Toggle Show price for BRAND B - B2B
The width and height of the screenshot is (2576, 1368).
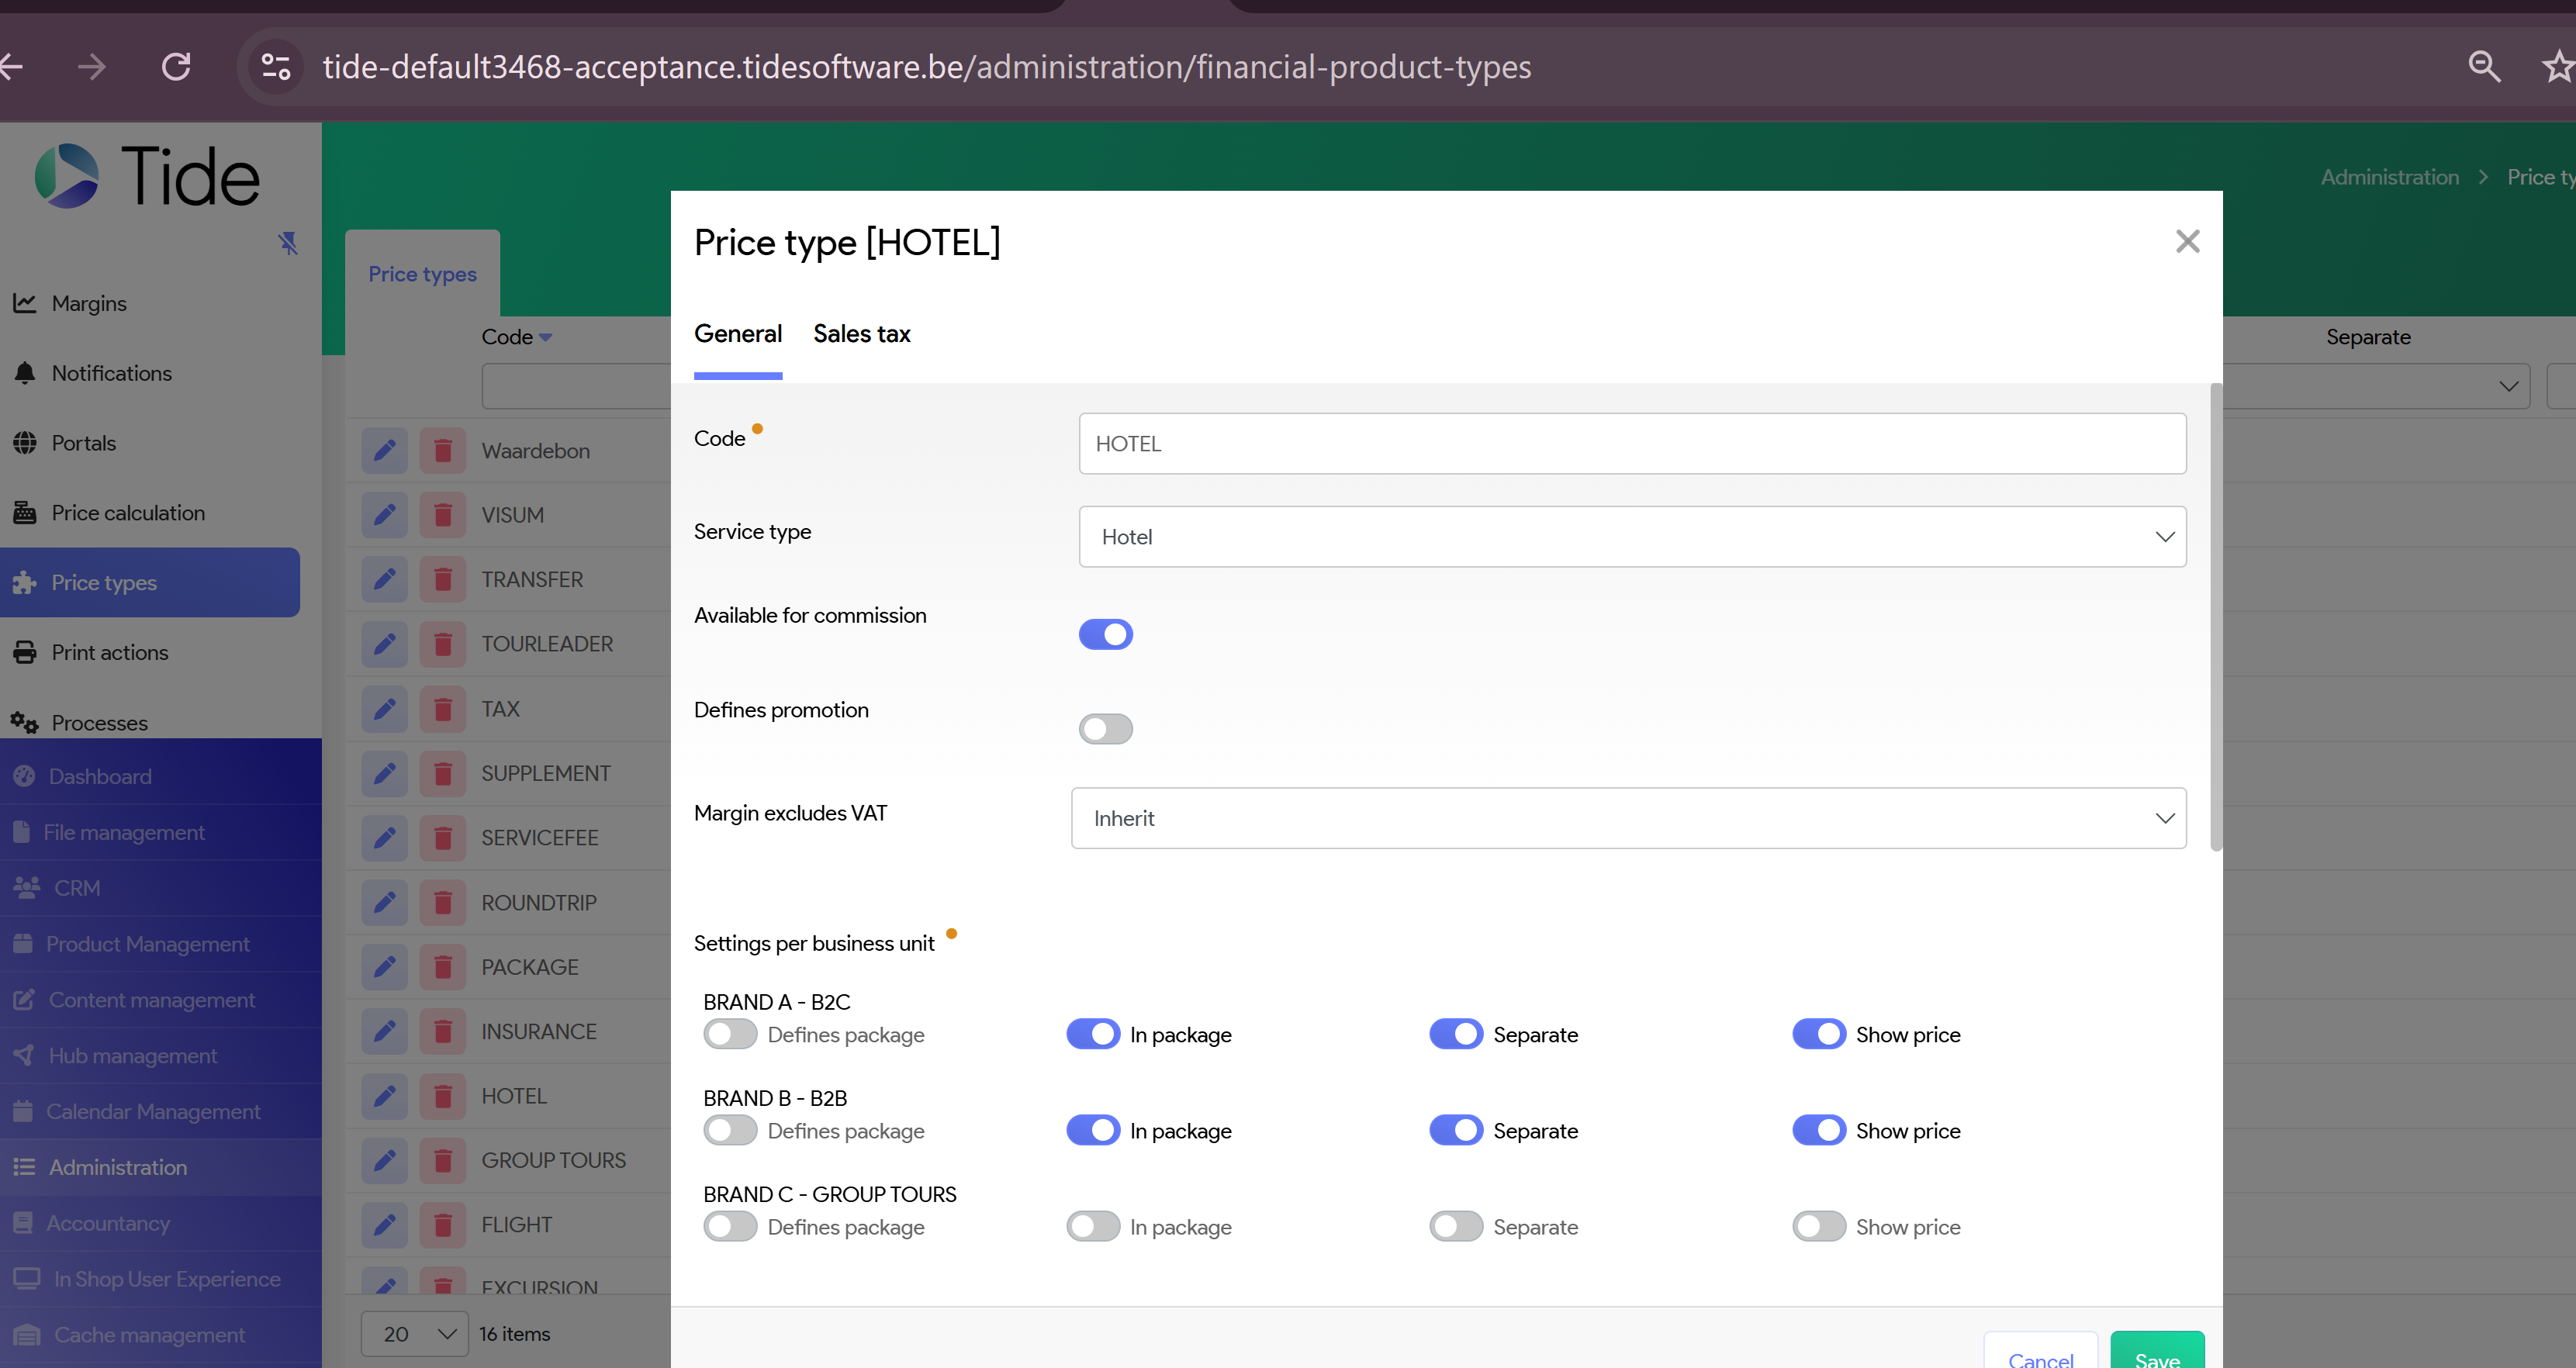pyautogui.click(x=1818, y=1130)
